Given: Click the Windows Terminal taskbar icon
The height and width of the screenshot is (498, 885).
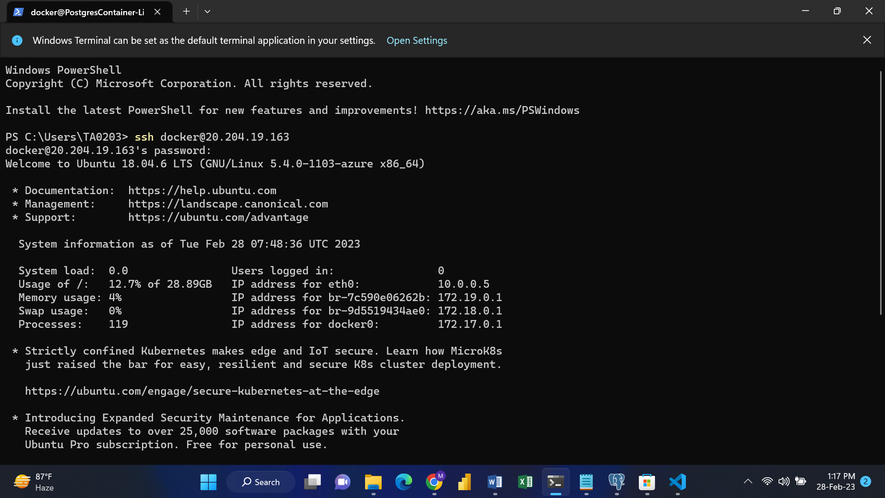Looking at the screenshot, I should (556, 482).
